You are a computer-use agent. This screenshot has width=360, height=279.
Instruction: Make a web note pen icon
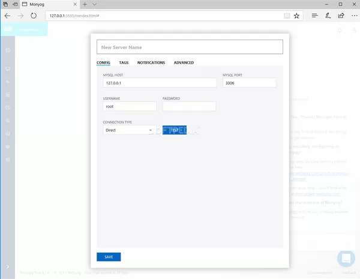click(328, 16)
